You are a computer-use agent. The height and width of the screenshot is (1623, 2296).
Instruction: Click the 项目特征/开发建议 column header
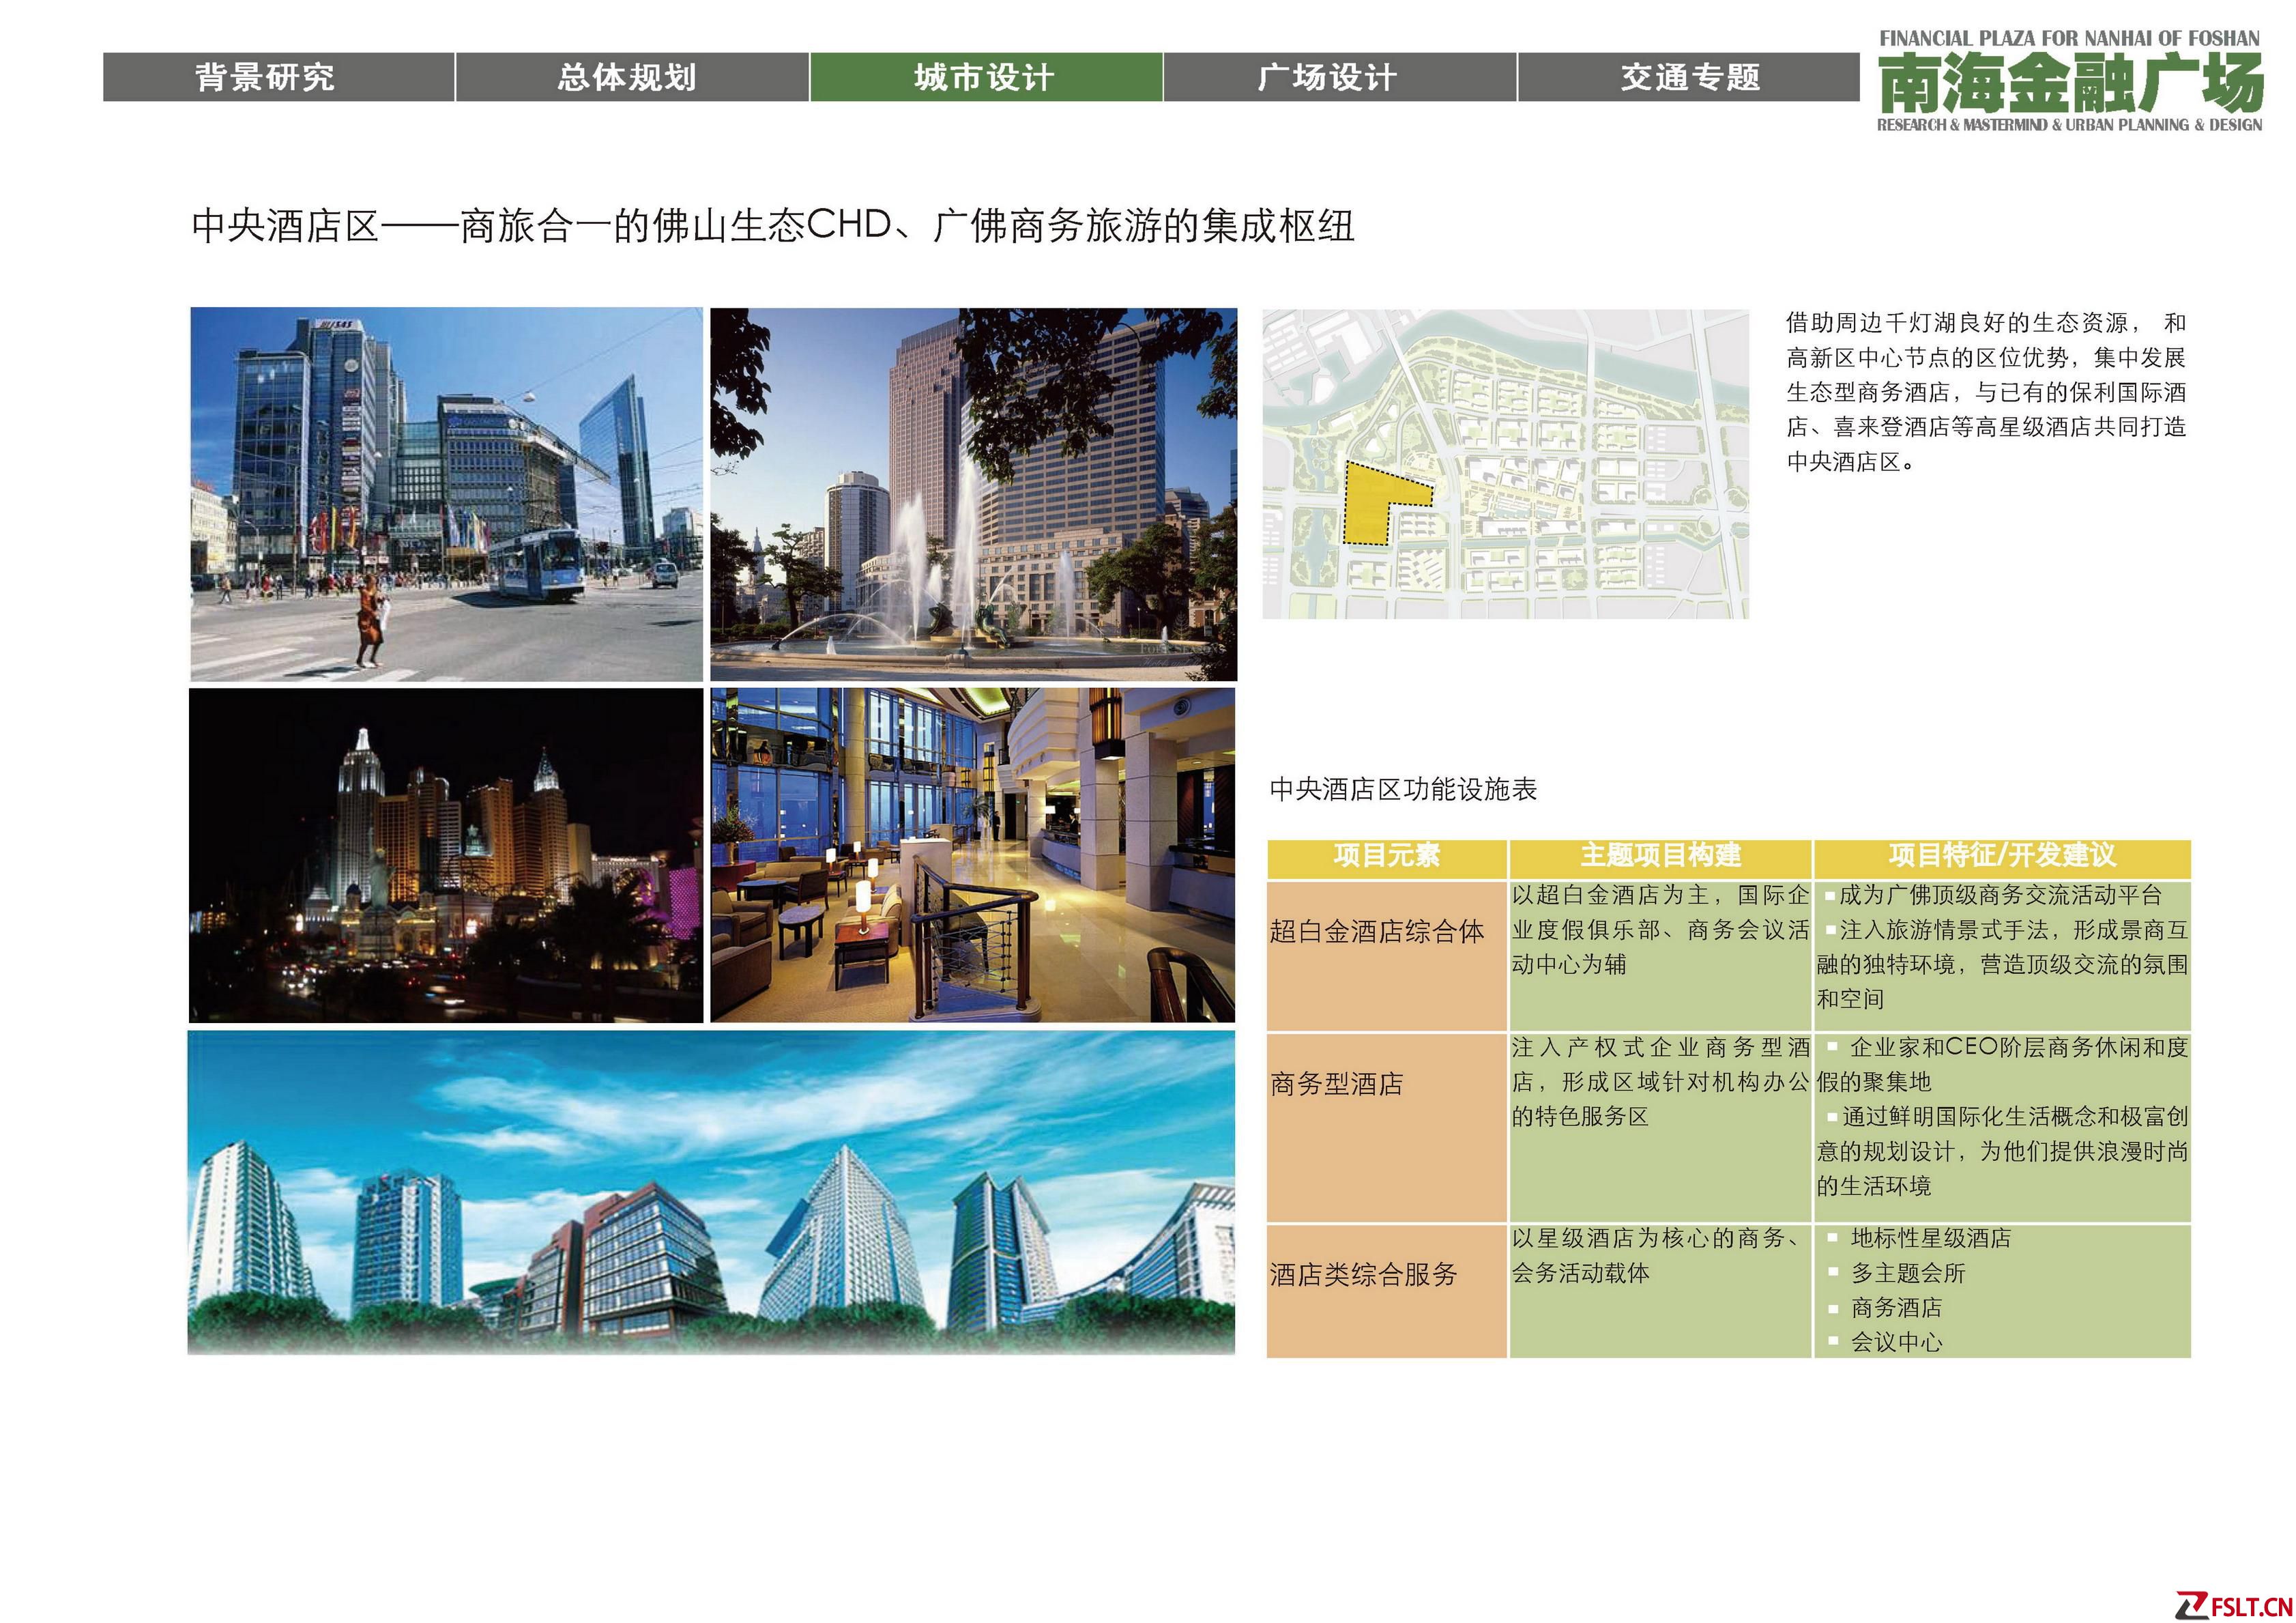(2002, 856)
